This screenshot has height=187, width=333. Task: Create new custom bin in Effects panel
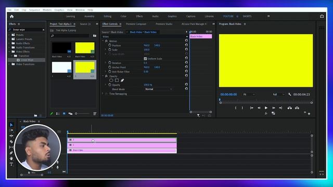point(35,115)
